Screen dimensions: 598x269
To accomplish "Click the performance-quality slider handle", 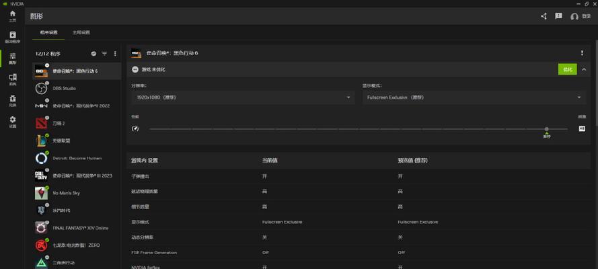I will point(546,129).
